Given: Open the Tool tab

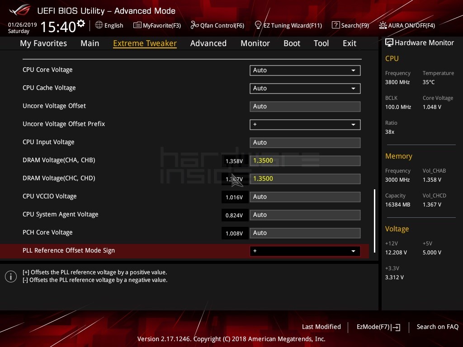Looking at the screenshot, I should (x=321, y=43).
